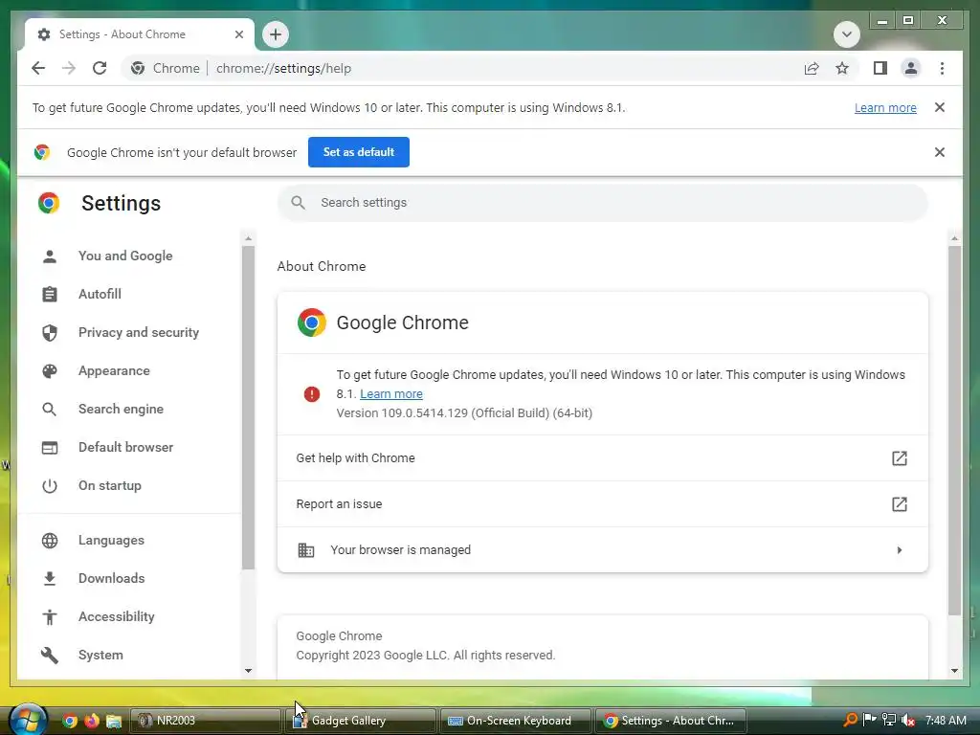The height and width of the screenshot is (735, 980).
Task: Open Accessibility settings
Action: tap(116, 616)
